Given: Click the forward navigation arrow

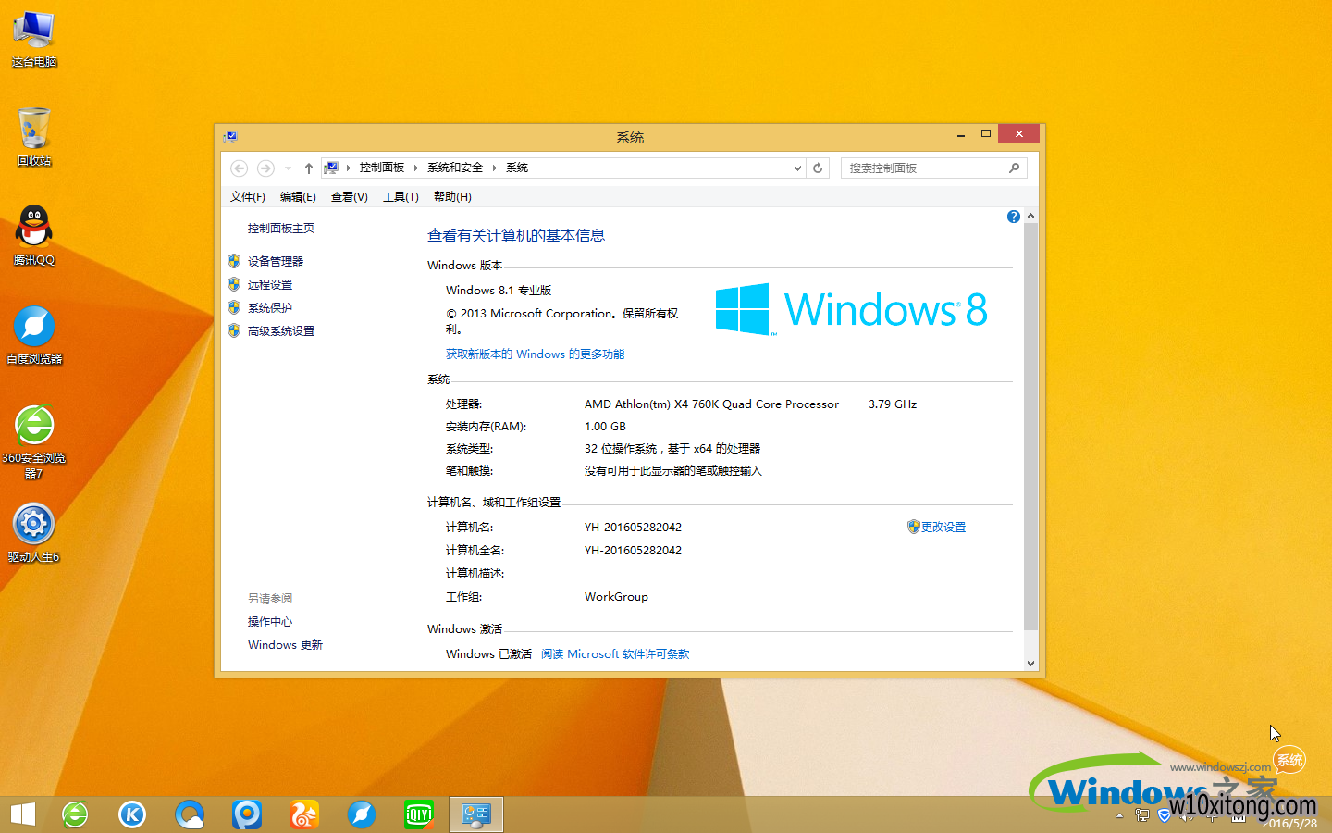Looking at the screenshot, I should [265, 168].
